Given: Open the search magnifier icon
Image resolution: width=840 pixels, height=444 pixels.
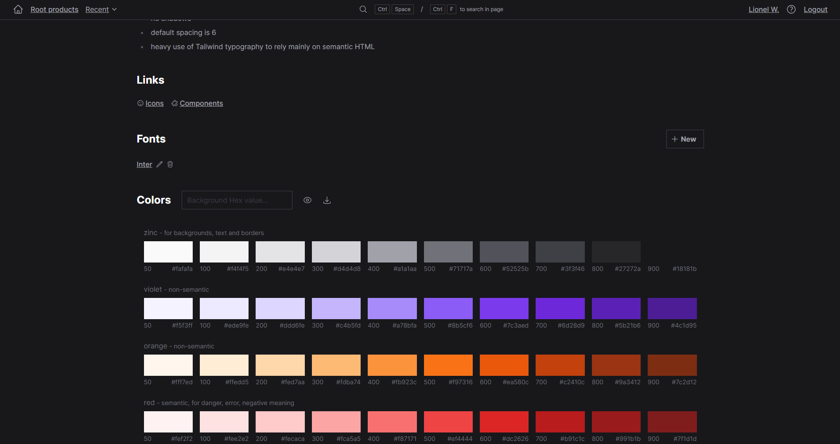Looking at the screenshot, I should click(x=363, y=9).
